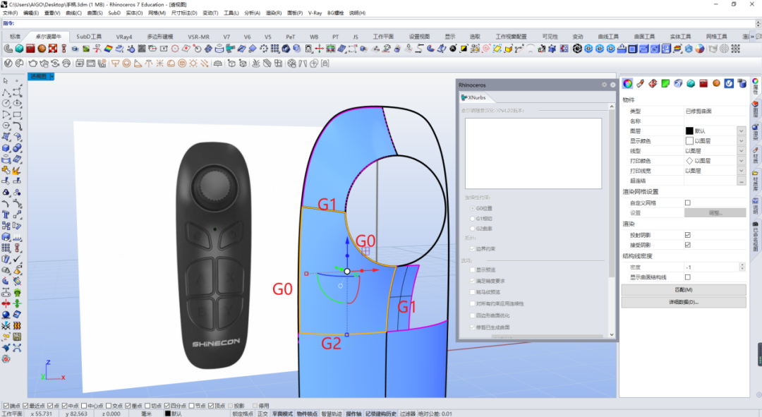Adjust the 密度 density stepper arrows

(x=742, y=267)
